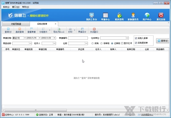Click 制单人 column header

[x=113, y=49]
